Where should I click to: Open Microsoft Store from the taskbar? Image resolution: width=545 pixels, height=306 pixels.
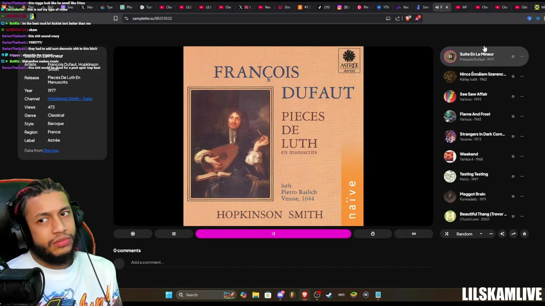point(268,295)
